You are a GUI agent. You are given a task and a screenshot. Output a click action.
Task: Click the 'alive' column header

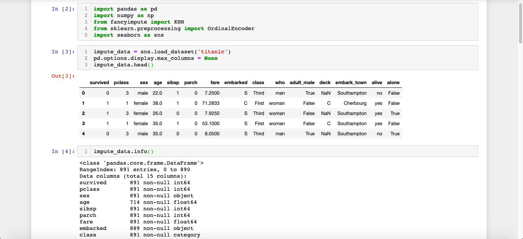(x=377, y=83)
